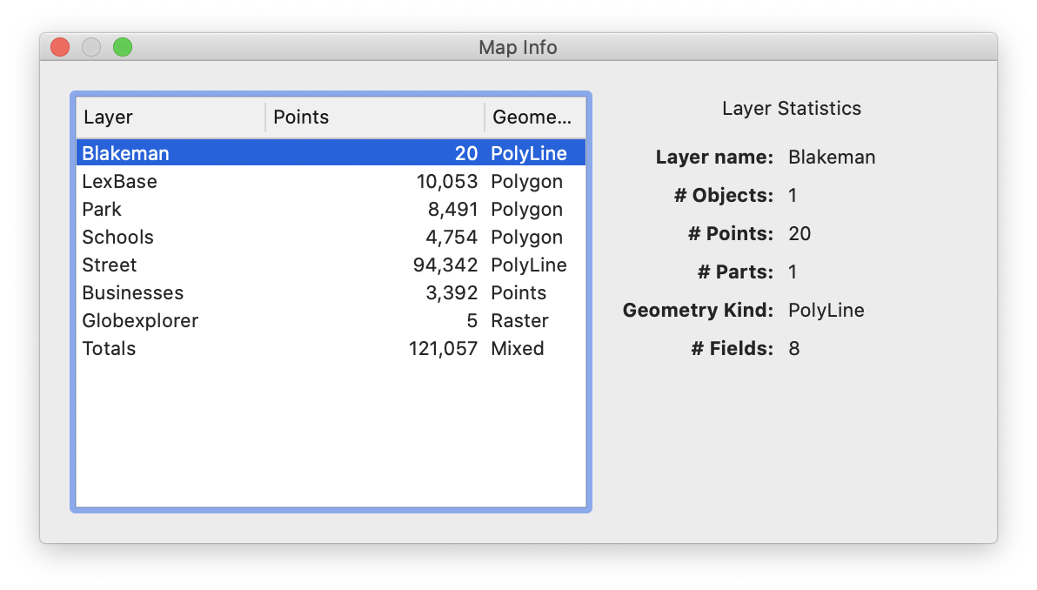Click the Layer Statistics heading

792,109
